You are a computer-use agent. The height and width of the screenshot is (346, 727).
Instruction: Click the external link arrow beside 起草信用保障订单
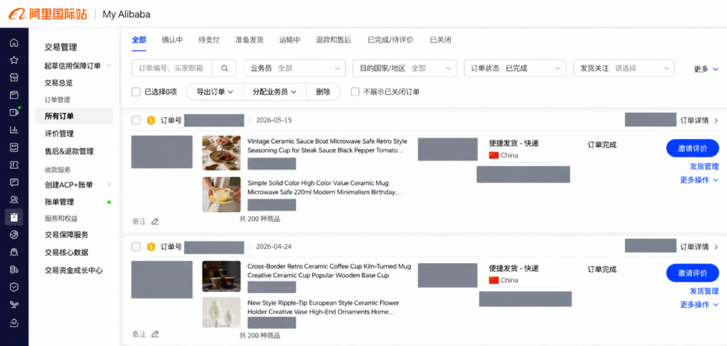(109, 66)
